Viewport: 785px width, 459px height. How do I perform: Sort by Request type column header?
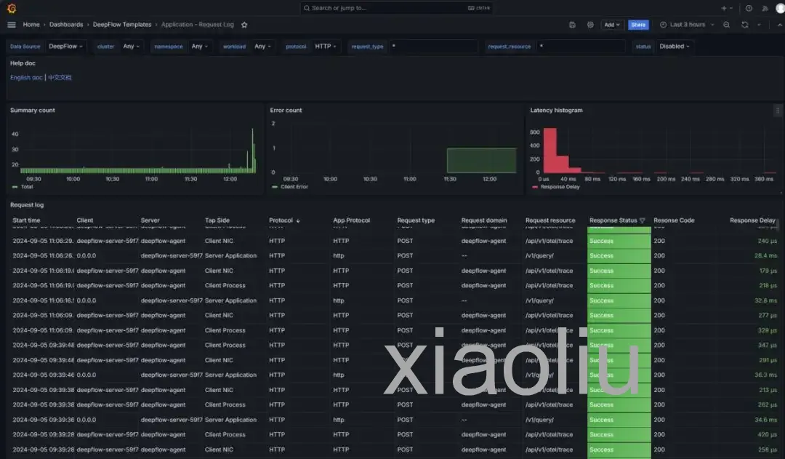[416, 220]
